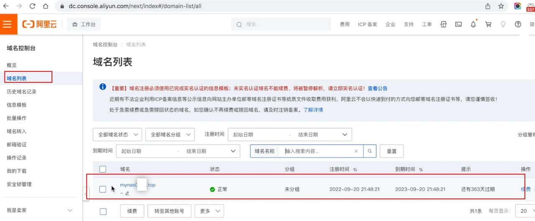Share this page via browser share icon

[488, 6]
